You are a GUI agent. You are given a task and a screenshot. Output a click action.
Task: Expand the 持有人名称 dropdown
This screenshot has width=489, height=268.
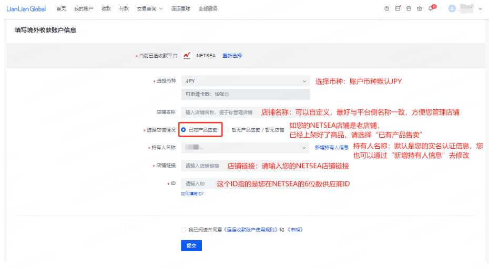(x=246, y=147)
